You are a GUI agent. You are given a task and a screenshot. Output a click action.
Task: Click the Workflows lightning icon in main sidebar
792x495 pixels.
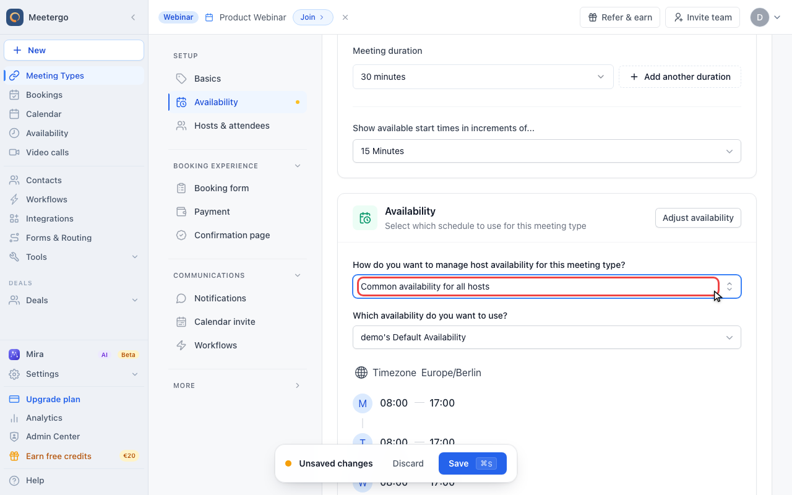coord(14,199)
